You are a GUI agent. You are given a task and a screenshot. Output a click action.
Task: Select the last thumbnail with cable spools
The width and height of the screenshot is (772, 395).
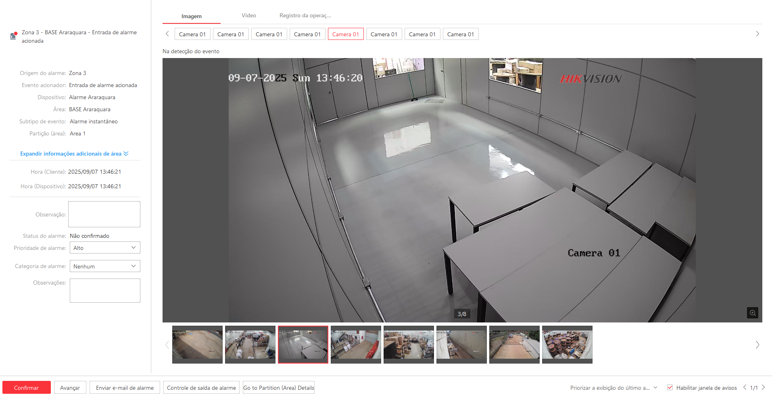(x=567, y=344)
